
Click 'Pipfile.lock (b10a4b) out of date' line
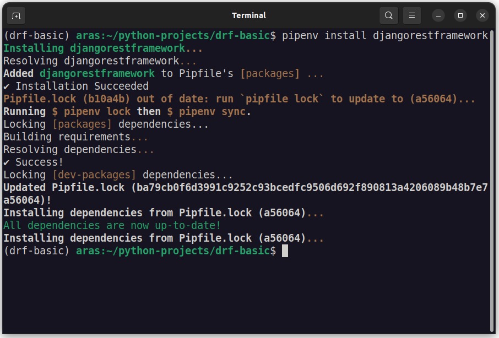point(240,99)
